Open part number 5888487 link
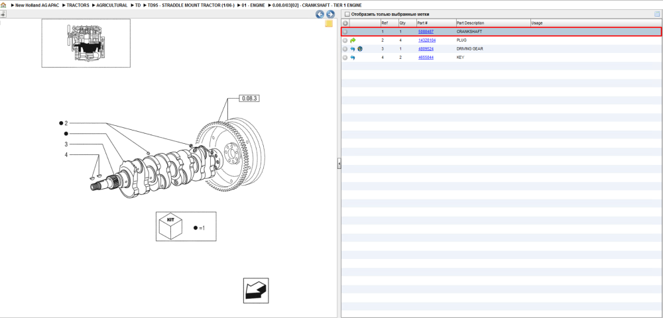The width and height of the screenshot is (663, 318). pyautogui.click(x=426, y=32)
